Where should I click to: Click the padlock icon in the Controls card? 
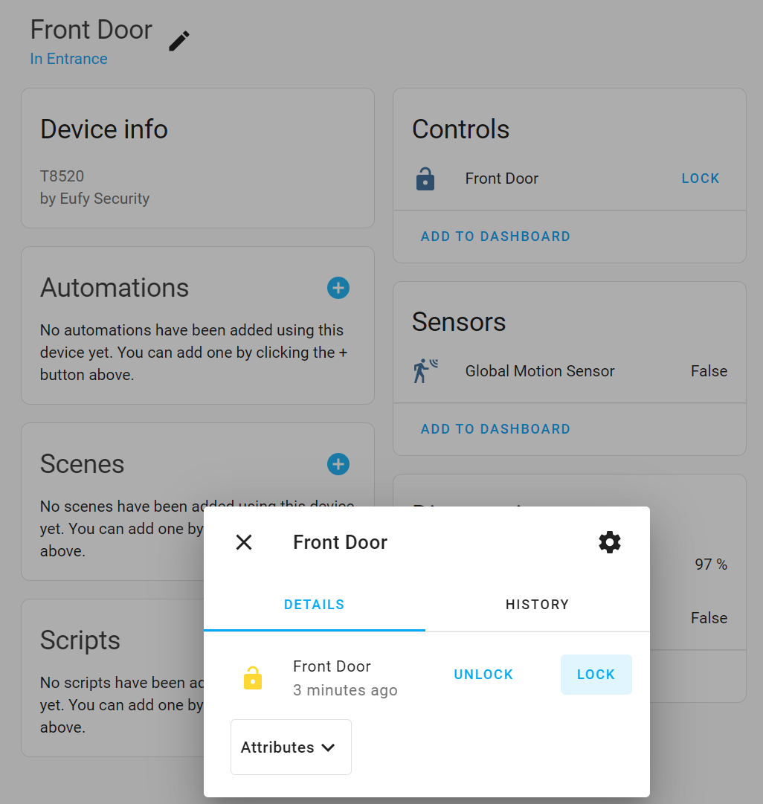click(x=425, y=179)
